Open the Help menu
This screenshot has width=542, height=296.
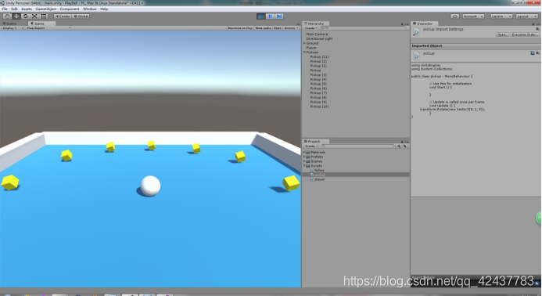coord(104,9)
